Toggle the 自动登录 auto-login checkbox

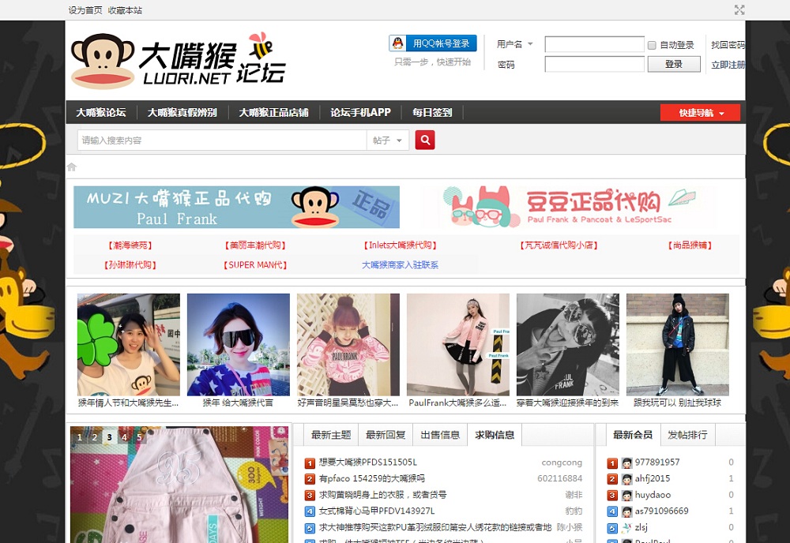(x=652, y=45)
